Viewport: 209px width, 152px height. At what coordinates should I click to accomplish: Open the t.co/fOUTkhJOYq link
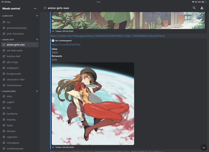coord(66,45)
